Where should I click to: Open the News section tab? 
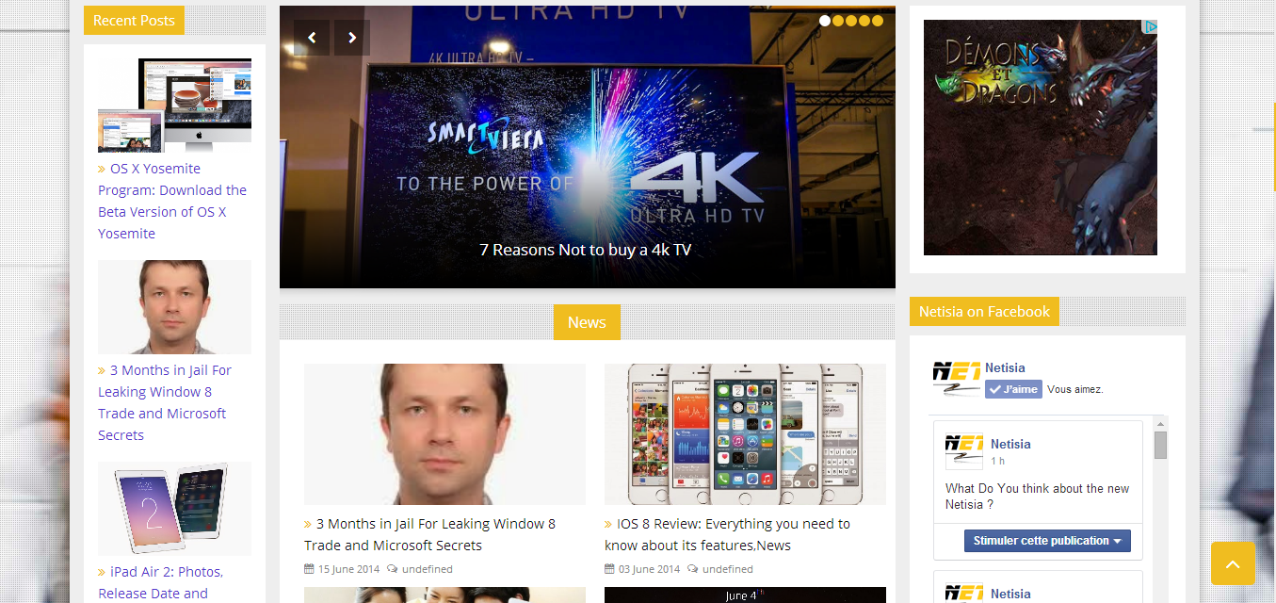point(587,322)
